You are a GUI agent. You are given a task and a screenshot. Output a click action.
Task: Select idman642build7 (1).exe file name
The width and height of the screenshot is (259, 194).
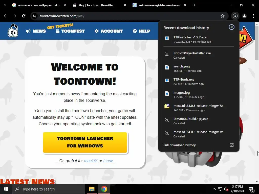191,119
